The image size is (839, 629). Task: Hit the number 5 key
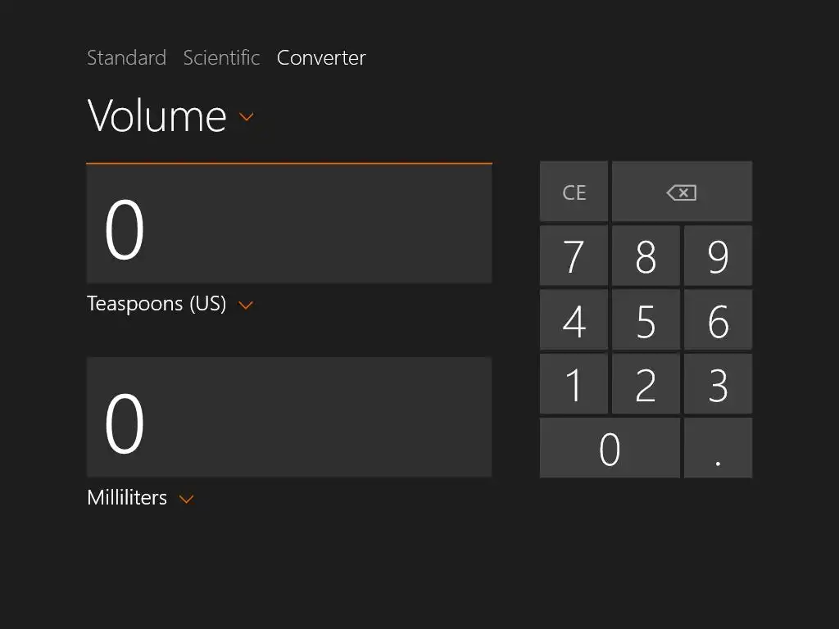(646, 320)
